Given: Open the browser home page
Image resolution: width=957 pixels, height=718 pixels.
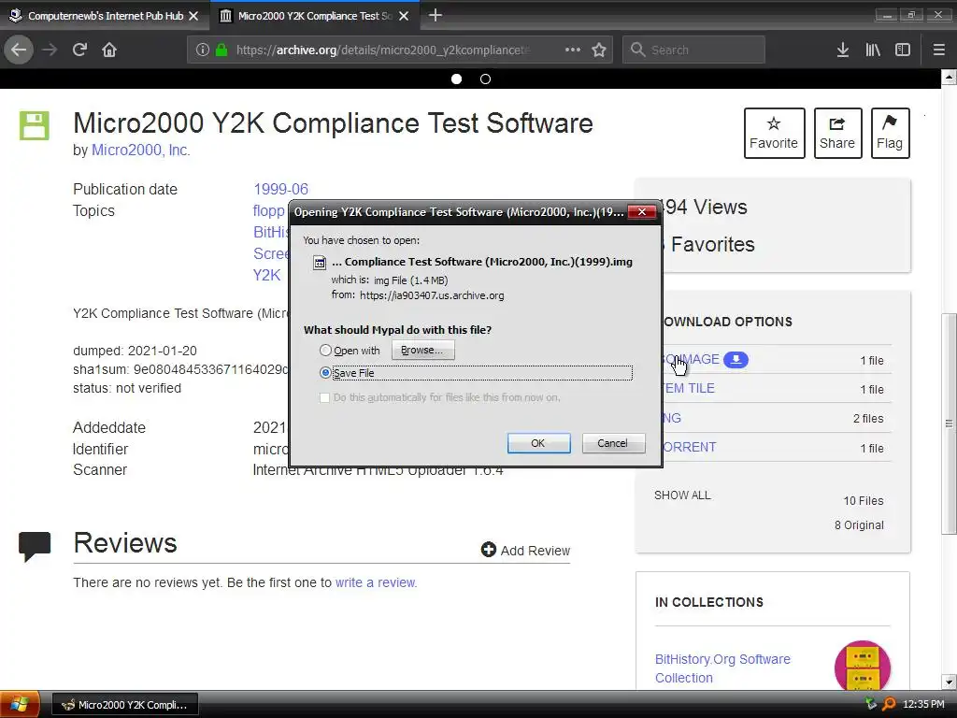Looking at the screenshot, I should [x=109, y=50].
